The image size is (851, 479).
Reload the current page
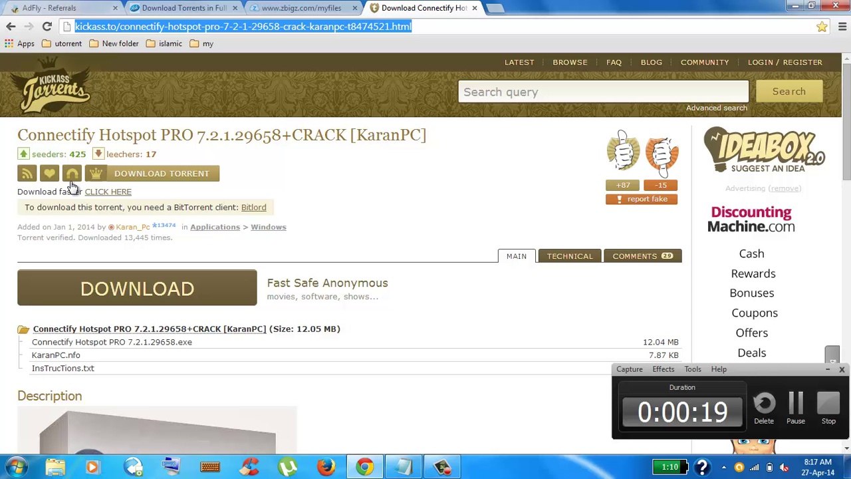(47, 27)
